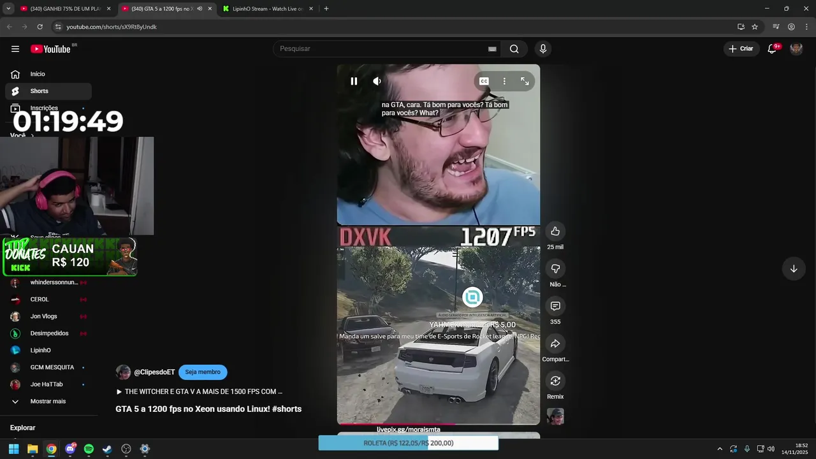Click the site info icon in address bar

click(x=58, y=27)
